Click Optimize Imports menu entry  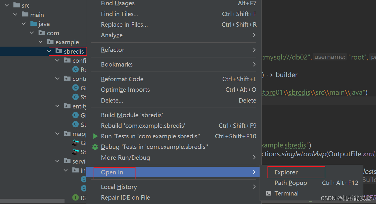pos(125,89)
